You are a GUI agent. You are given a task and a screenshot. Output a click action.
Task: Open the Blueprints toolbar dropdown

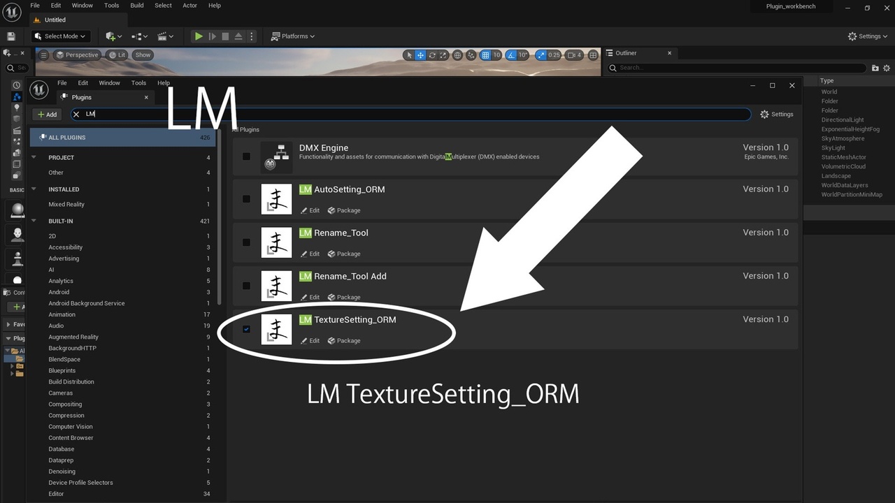(x=140, y=36)
